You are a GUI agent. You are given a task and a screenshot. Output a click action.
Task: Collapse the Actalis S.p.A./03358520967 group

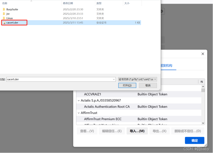coord(79,100)
